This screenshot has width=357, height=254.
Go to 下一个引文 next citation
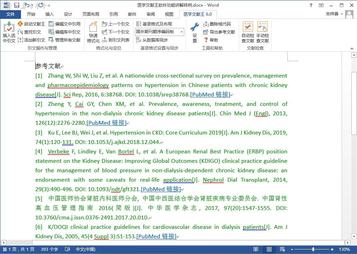coord(115,32)
